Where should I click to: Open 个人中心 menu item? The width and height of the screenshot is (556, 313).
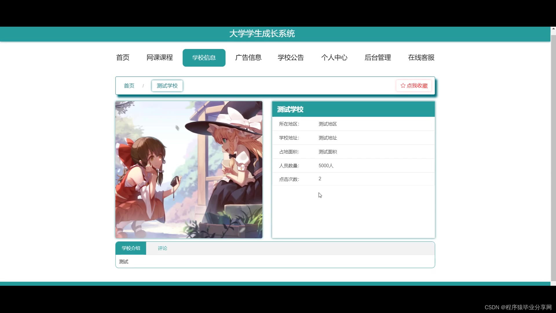334,58
